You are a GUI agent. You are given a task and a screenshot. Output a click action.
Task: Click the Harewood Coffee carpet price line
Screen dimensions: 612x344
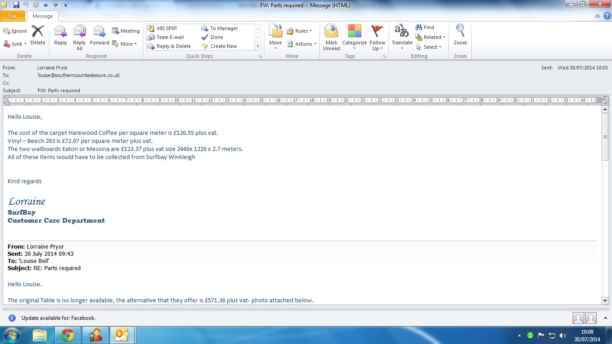[x=113, y=133]
